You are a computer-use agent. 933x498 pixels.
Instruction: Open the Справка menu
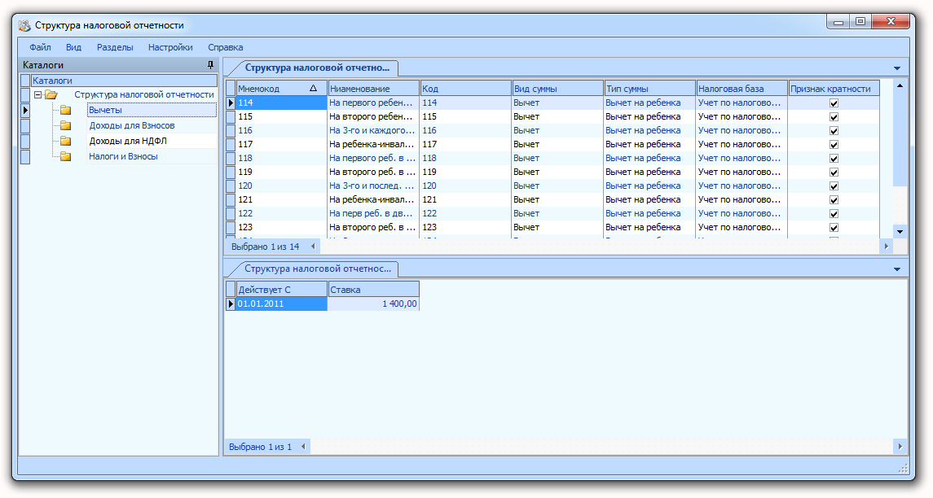click(x=225, y=47)
